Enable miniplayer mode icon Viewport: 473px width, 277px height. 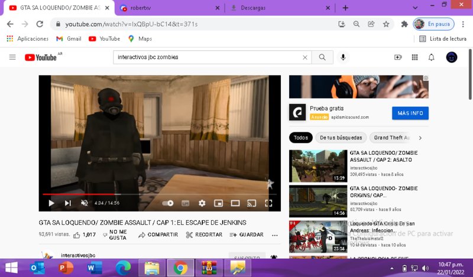click(218, 203)
